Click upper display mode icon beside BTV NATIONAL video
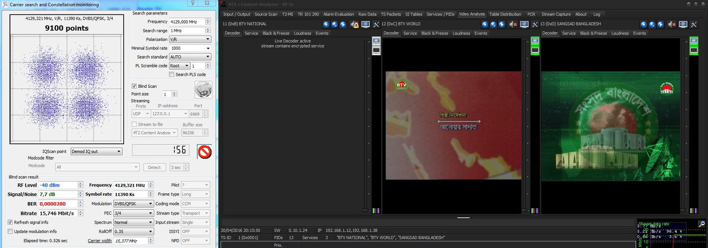The image size is (708, 248). pos(376,41)
